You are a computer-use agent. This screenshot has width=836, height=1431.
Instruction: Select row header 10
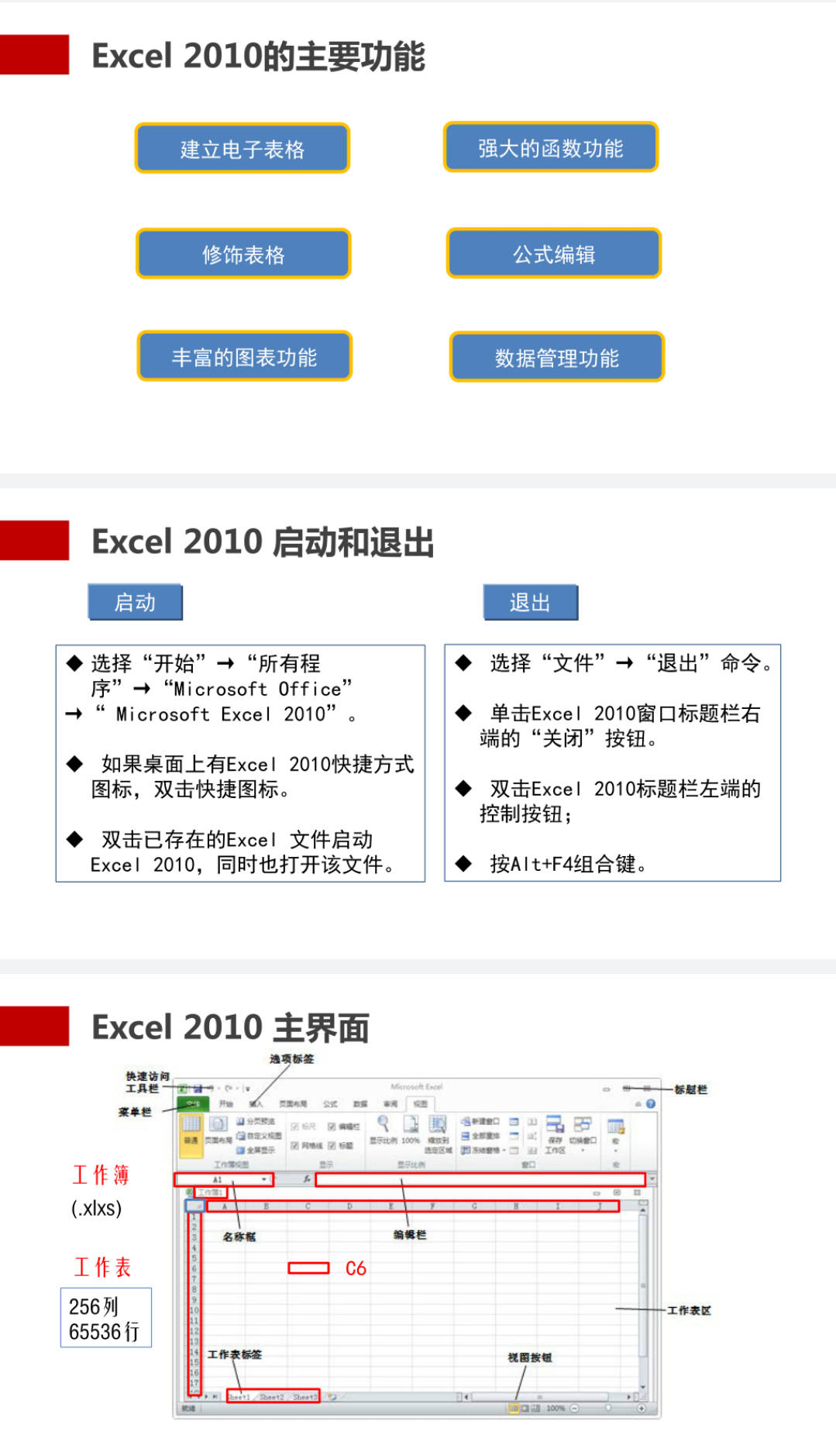click(x=194, y=1310)
